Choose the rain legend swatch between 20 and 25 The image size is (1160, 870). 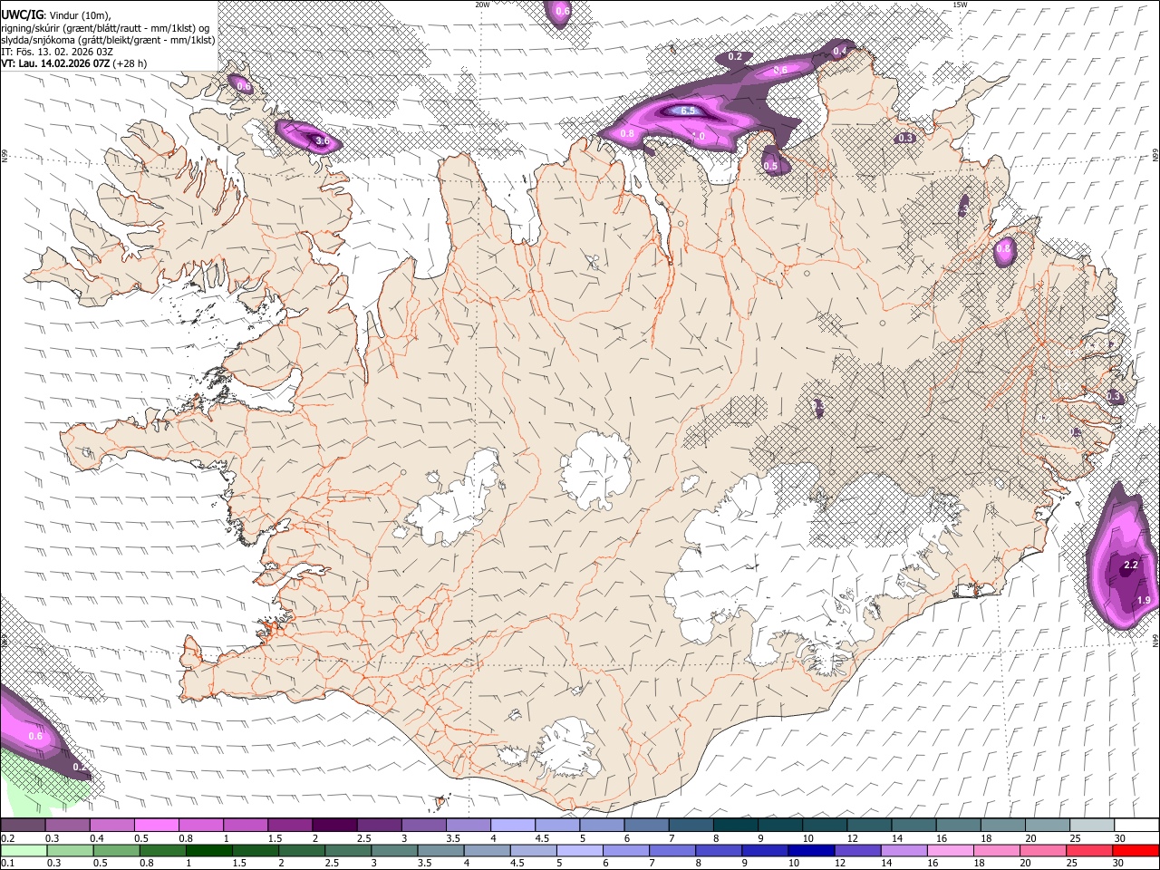[x=1045, y=850]
